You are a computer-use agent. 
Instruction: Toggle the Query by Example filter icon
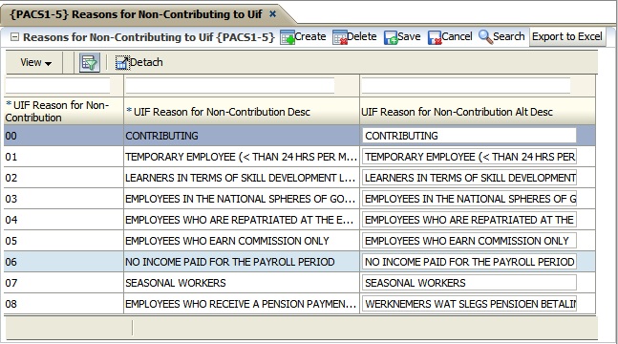90,62
